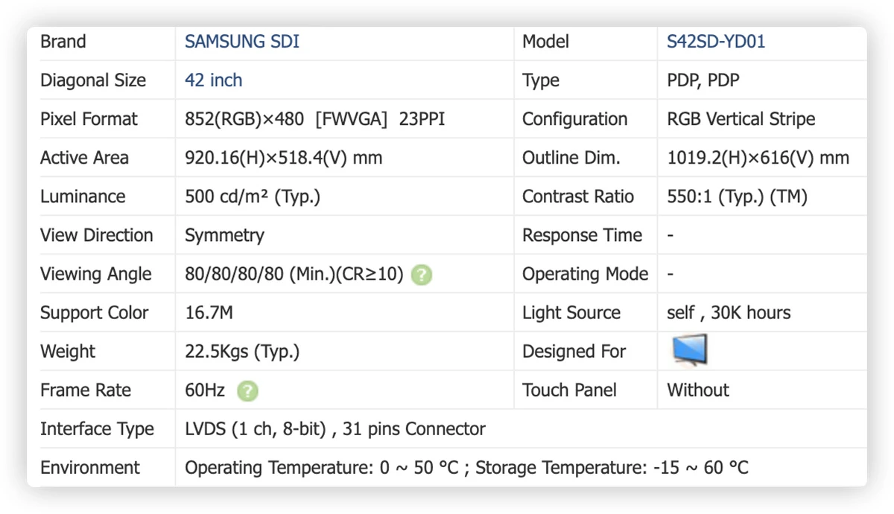This screenshot has width=894, height=514.
Task: Click the Outline Dim. 1019.2(H)×616(V) value
Action: point(758,158)
